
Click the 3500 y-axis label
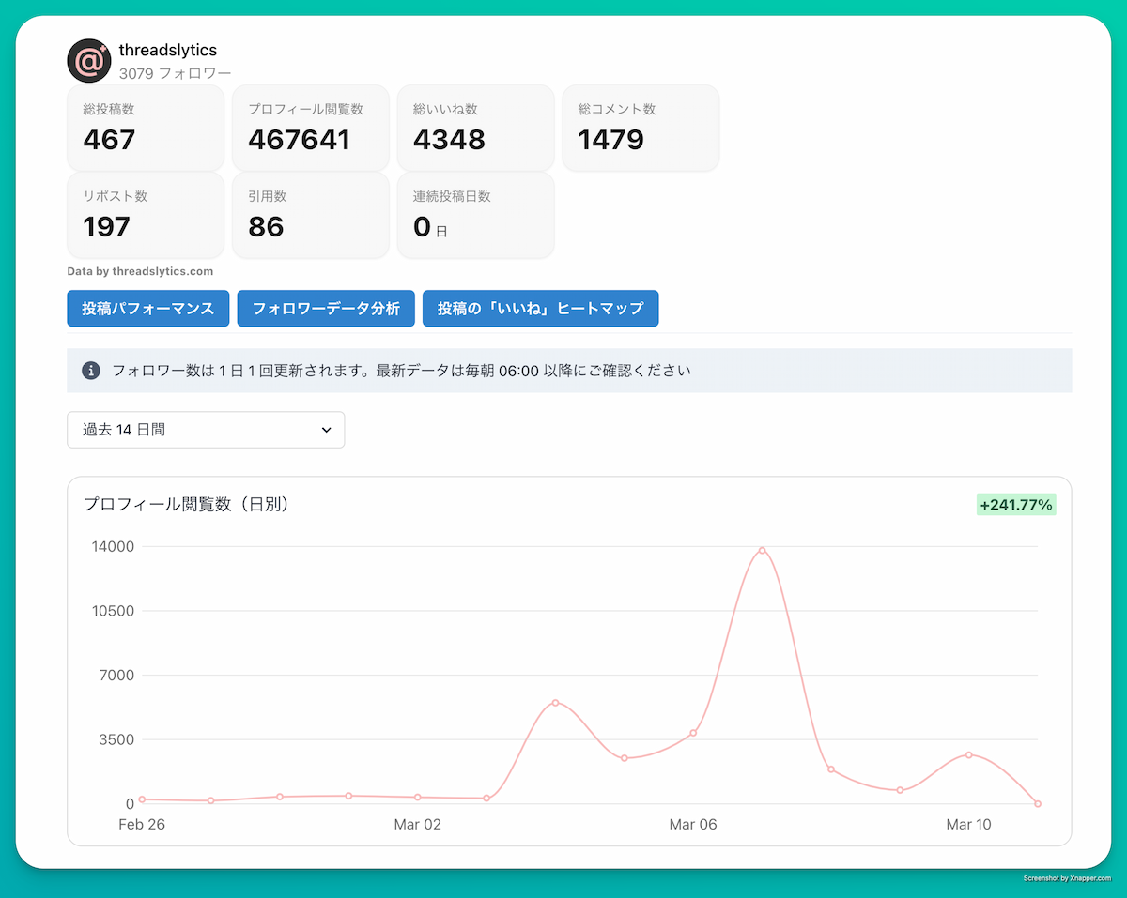coord(116,739)
